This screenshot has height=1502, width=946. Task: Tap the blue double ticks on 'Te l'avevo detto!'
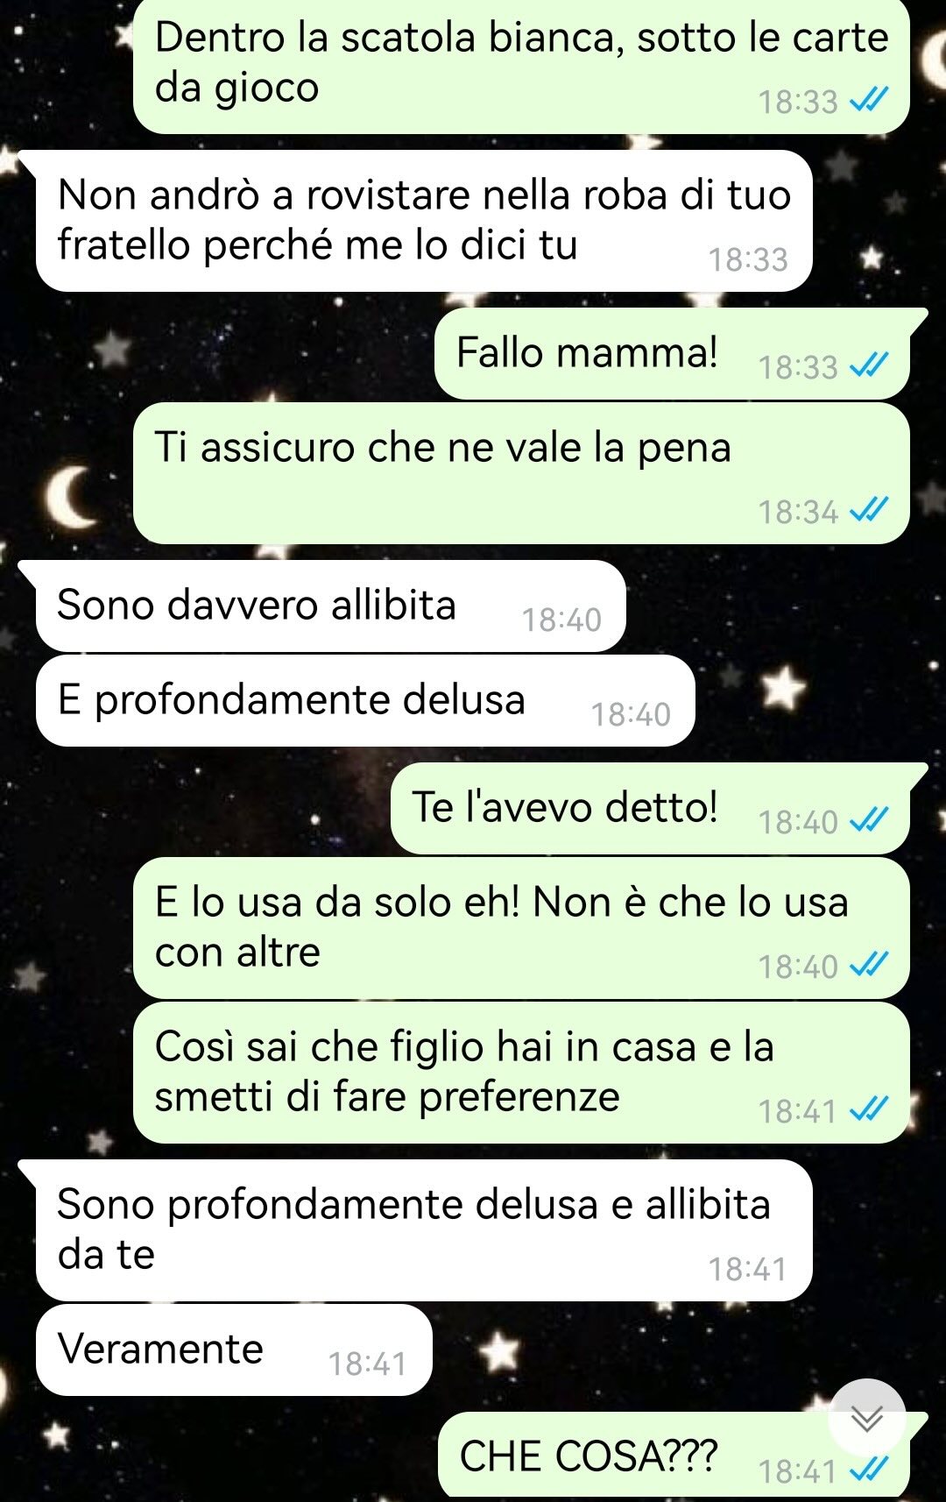pyautogui.click(x=870, y=819)
